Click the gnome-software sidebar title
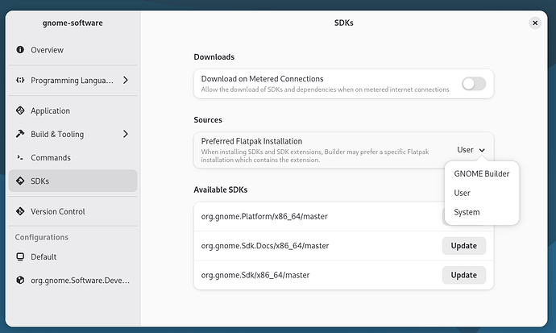This screenshot has height=333, width=556. [73, 23]
